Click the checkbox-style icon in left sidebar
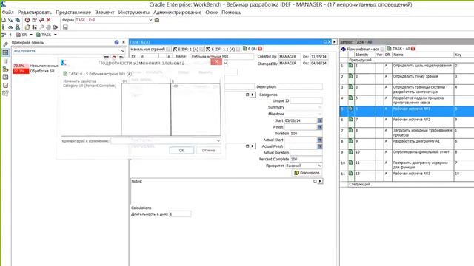 (5, 86)
